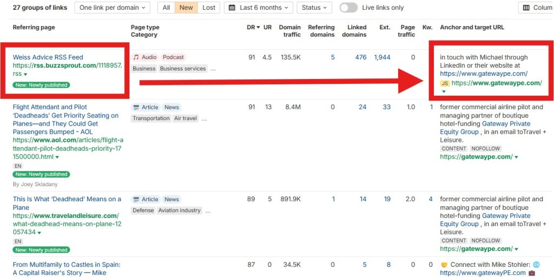Expand gatewaype.com target dropdown in AOL row
The image size is (554, 277).
point(517,157)
